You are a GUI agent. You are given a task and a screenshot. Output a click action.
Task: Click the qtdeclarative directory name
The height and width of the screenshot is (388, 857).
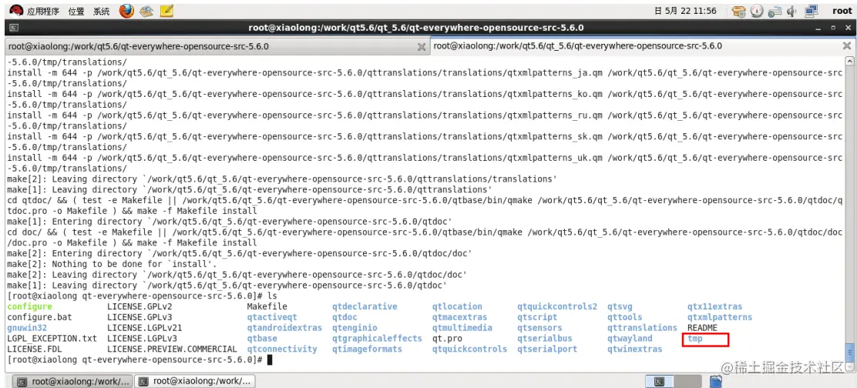365,306
